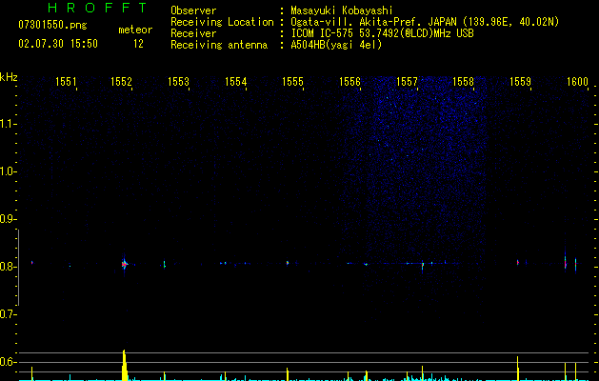Click the 1556 time axis label

click(349, 82)
